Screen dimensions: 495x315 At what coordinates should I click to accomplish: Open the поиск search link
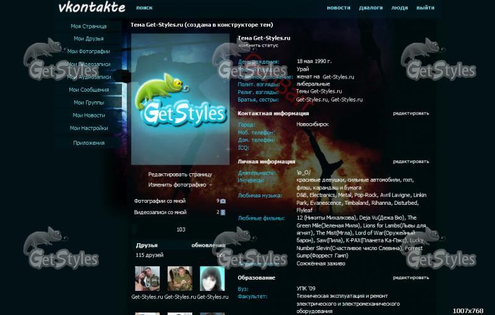point(144,8)
